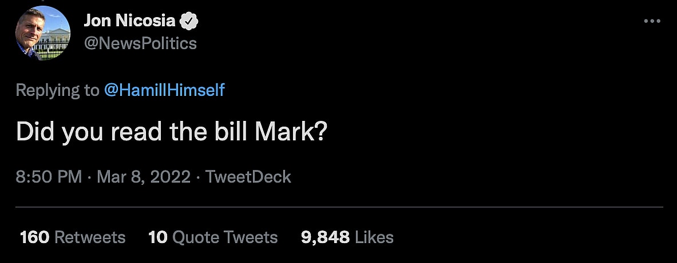
Task: Click the display name Jon Nicosia
Action: click(129, 22)
